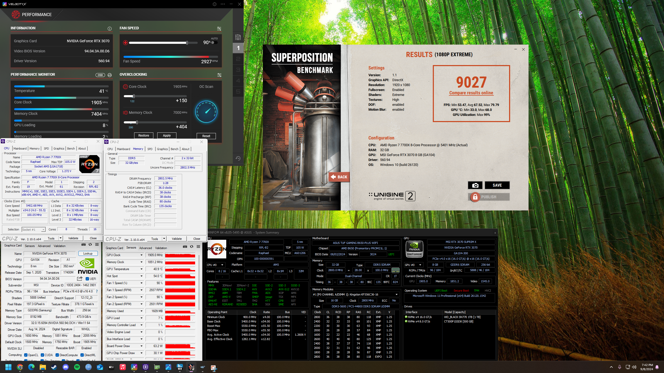664x373 pixels.
Task: Open hamburger menu in left GPU-Z window
Action: point(97,245)
